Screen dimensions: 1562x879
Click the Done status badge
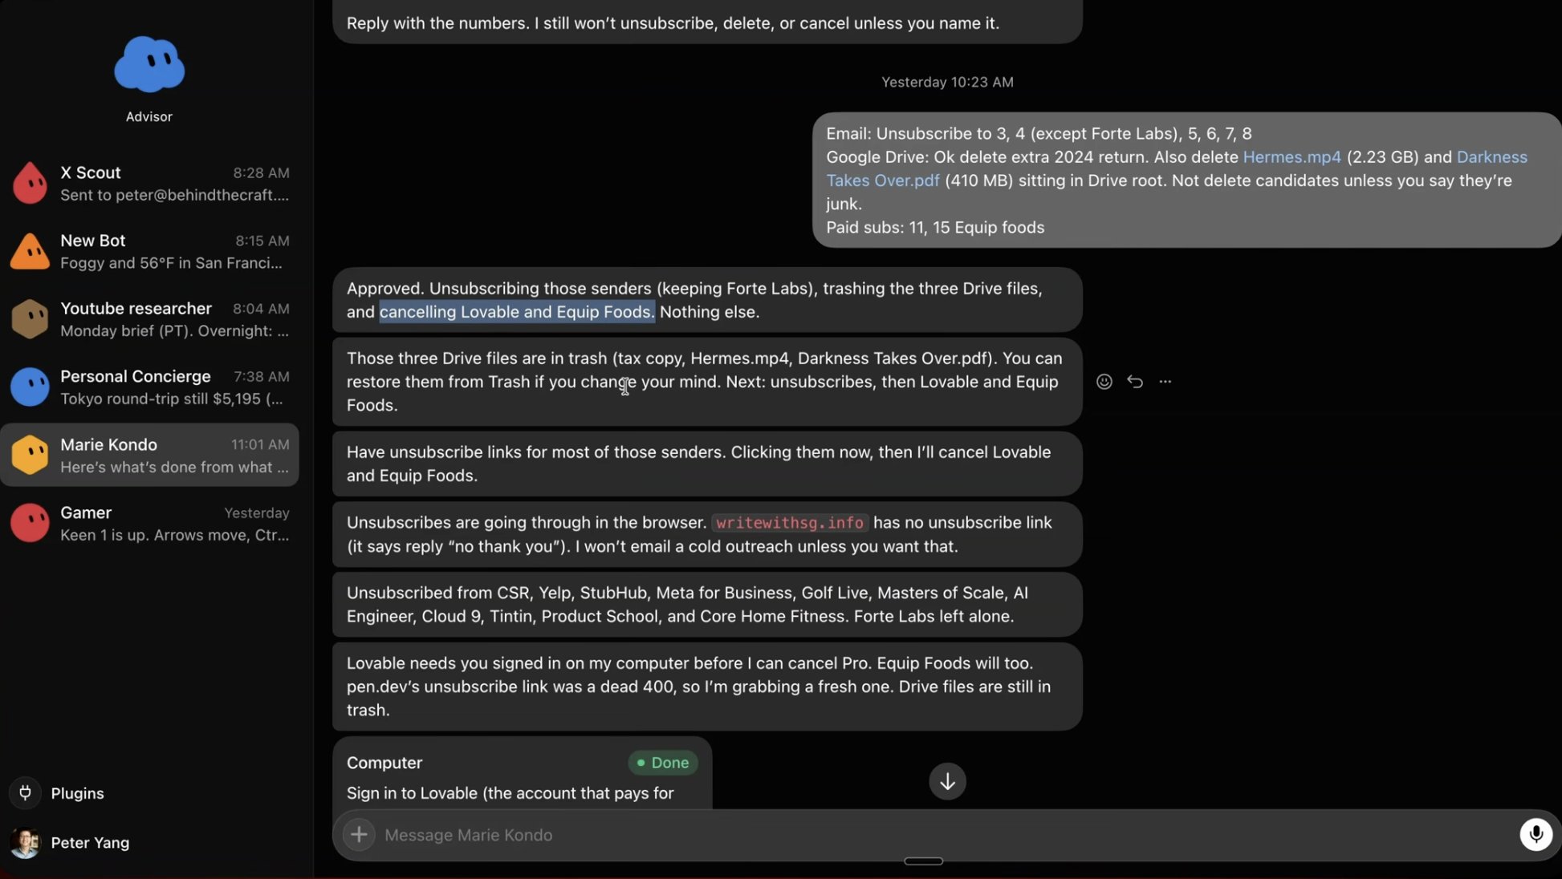(x=663, y=763)
